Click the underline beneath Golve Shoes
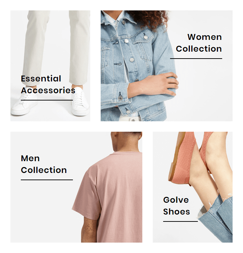 point(181,221)
